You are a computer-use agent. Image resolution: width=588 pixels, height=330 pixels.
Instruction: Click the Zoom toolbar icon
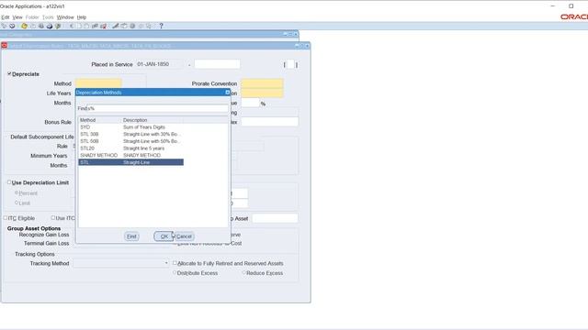click(x=124, y=26)
